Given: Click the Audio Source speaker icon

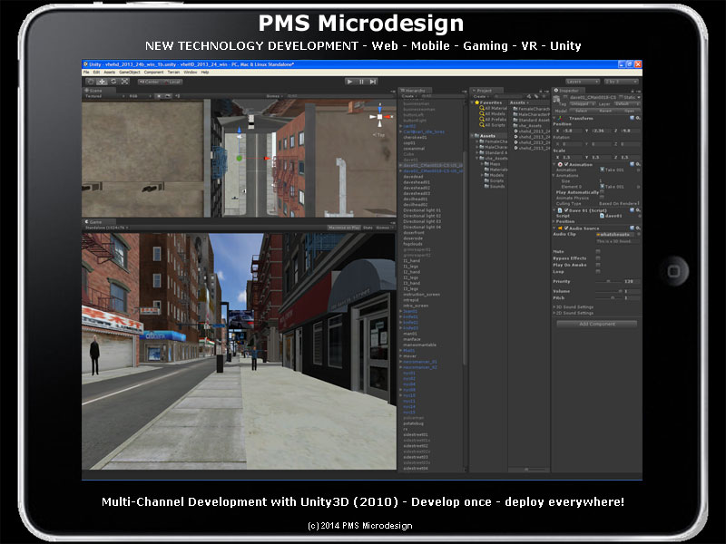Looking at the screenshot, I should pyautogui.click(x=560, y=228).
